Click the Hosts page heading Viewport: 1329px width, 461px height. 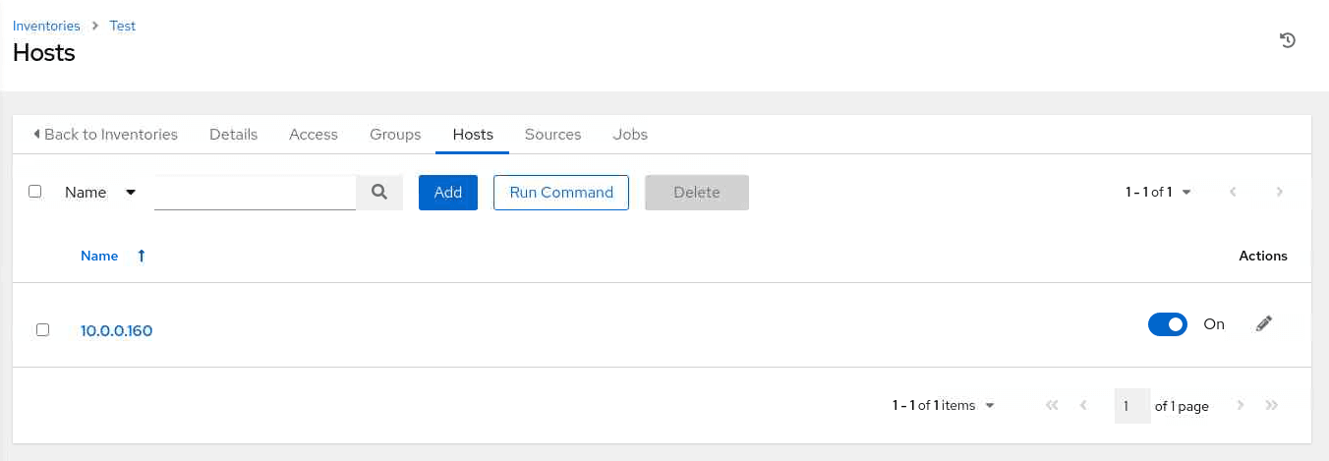click(x=44, y=53)
